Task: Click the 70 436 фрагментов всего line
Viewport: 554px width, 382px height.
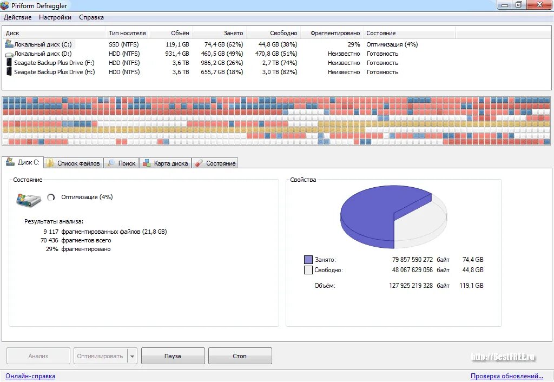Action: pyautogui.click(x=76, y=240)
